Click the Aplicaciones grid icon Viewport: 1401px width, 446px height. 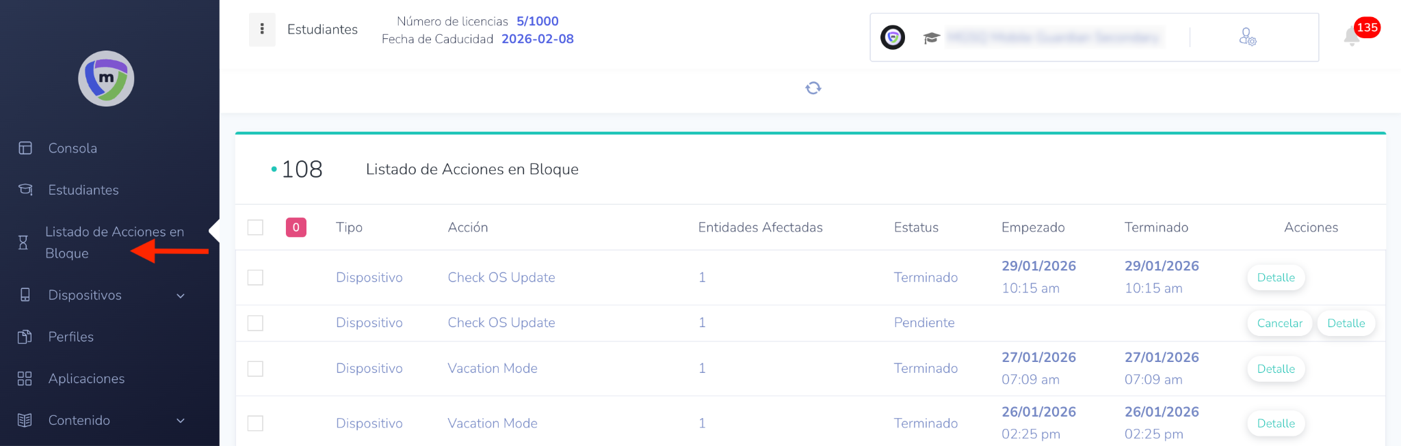tap(25, 378)
